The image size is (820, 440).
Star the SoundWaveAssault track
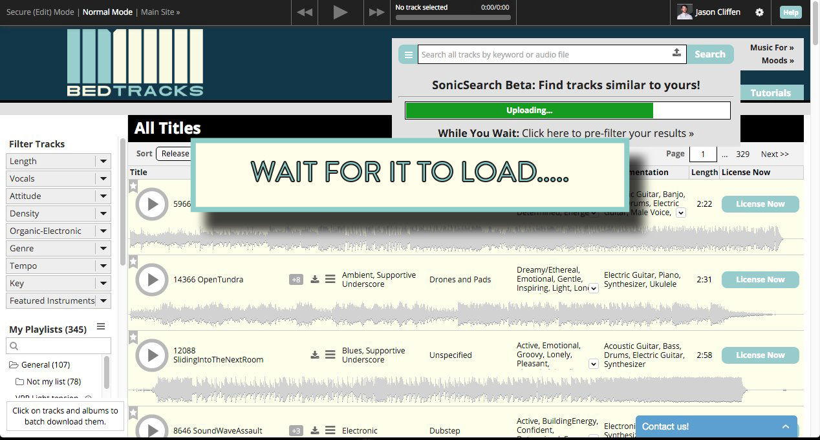[133, 413]
